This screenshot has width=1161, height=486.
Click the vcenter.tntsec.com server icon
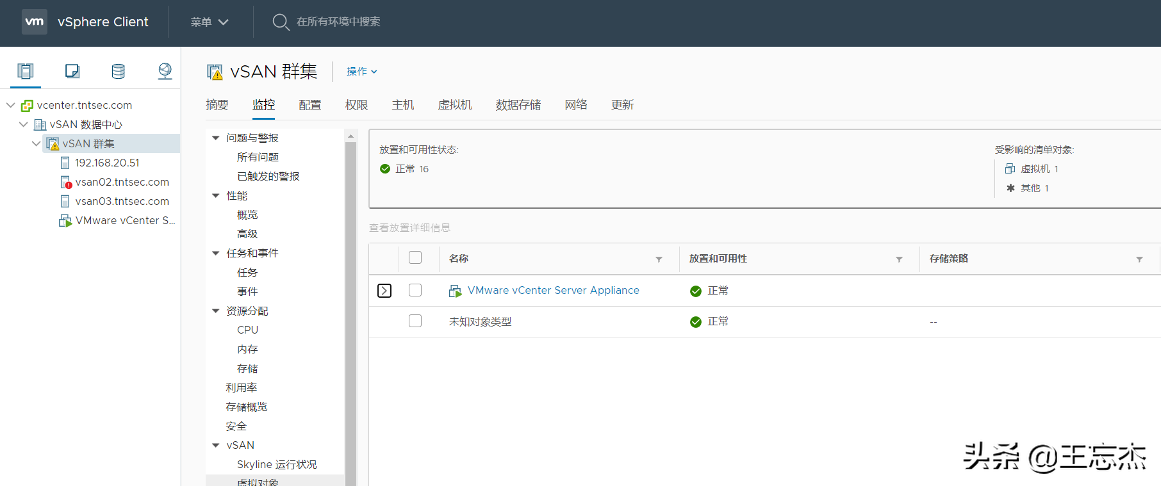click(27, 106)
